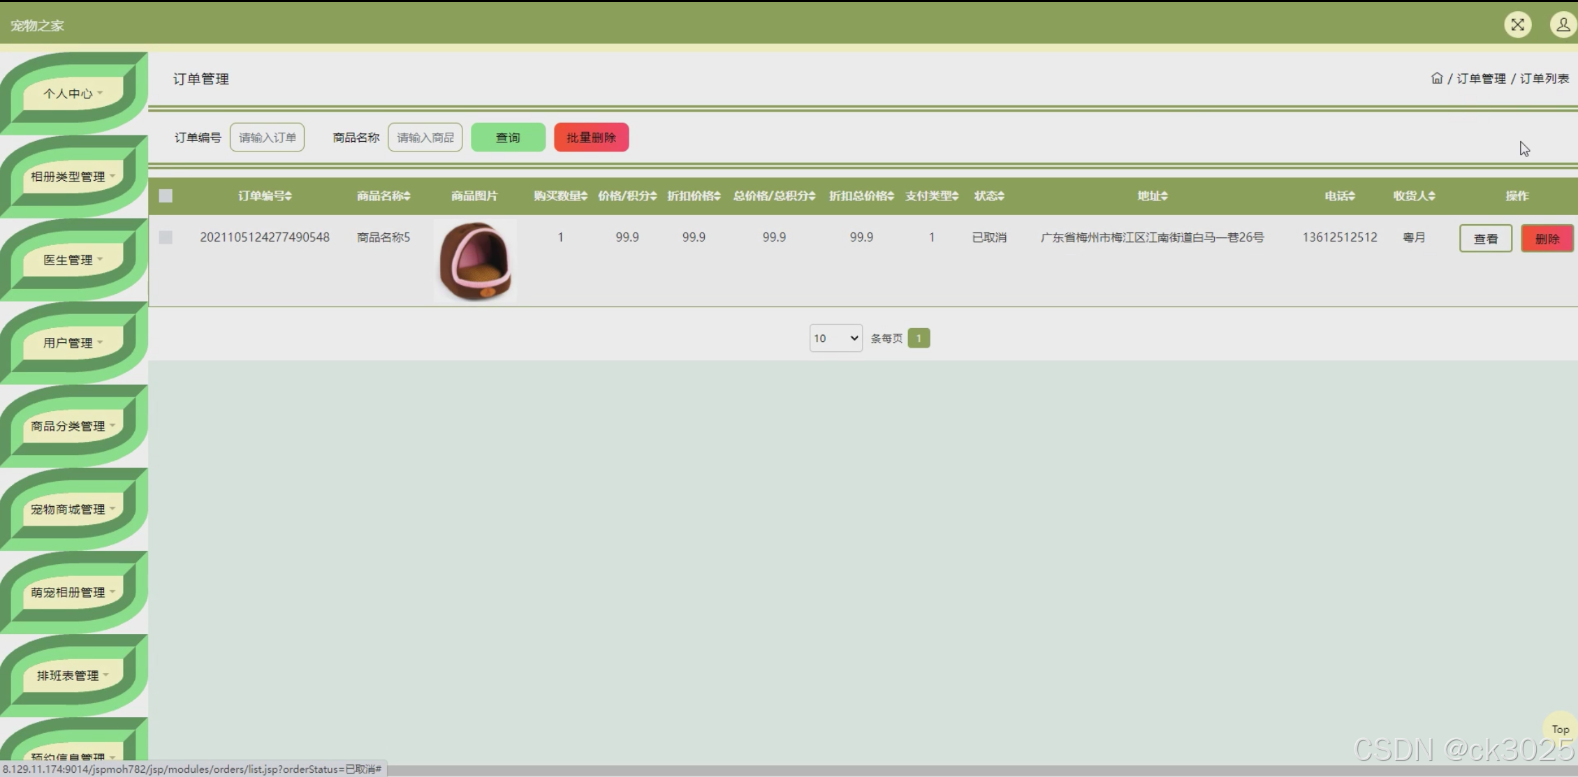Sort table by 地址 column
This screenshot has height=777, width=1578.
coord(1152,196)
